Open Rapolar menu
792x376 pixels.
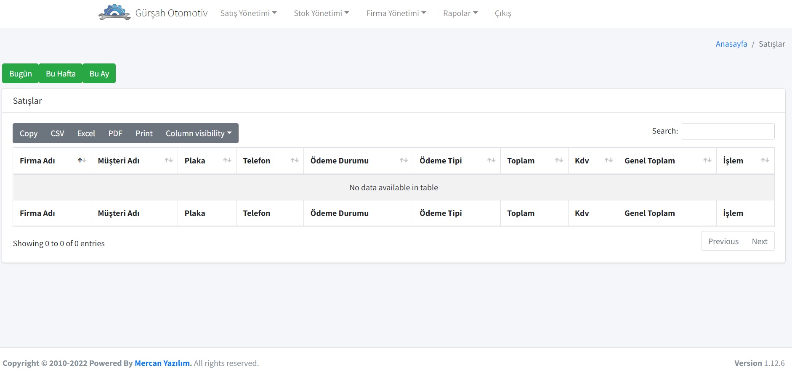[460, 13]
